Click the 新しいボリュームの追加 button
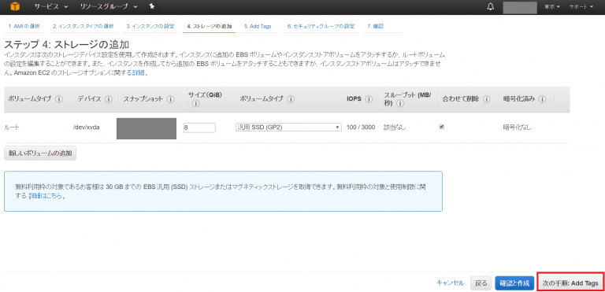The height and width of the screenshot is (292, 605). [x=40, y=153]
